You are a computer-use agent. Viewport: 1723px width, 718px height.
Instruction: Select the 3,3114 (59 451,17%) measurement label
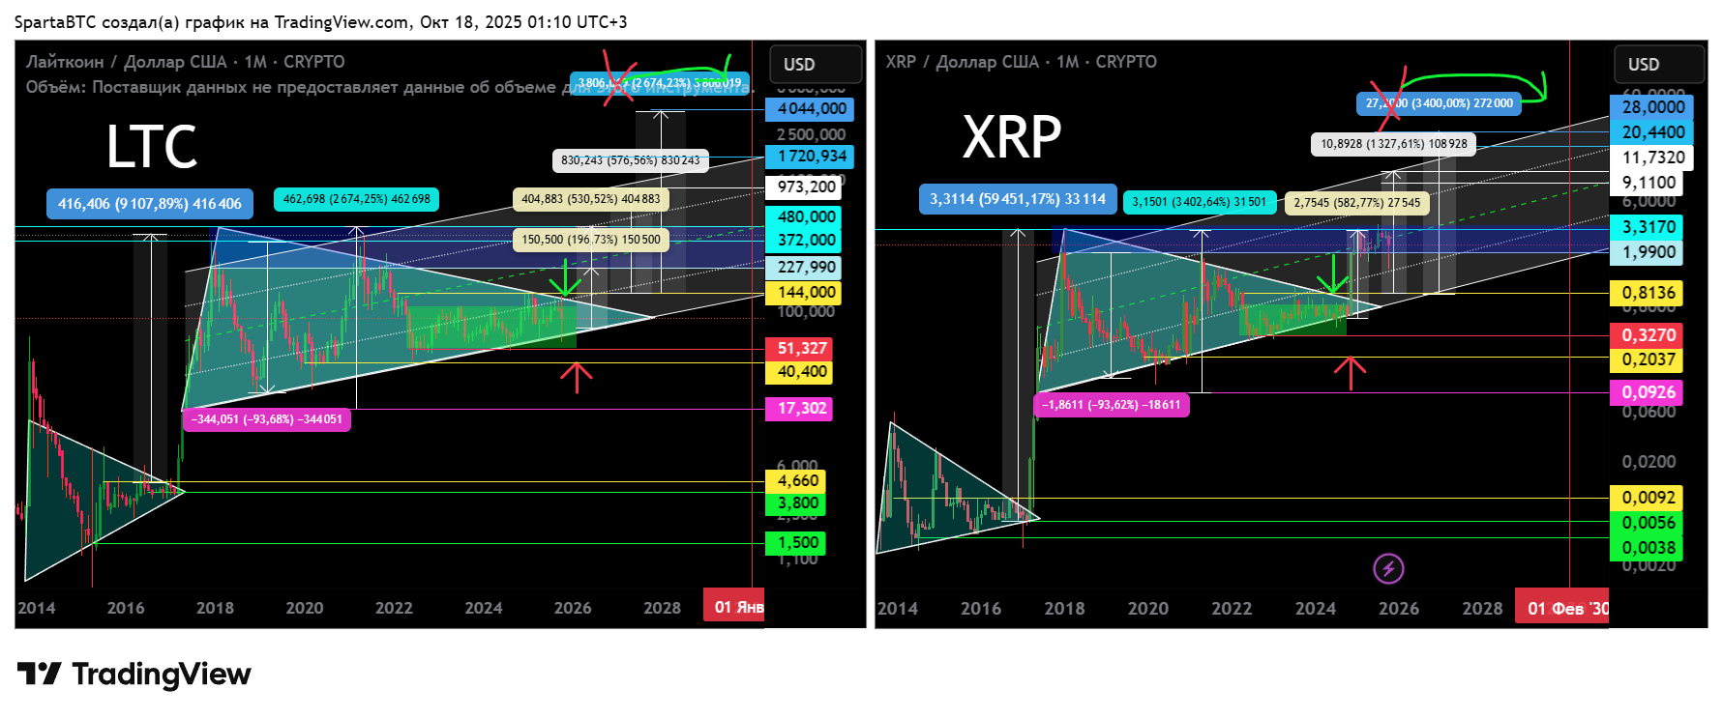(1017, 199)
